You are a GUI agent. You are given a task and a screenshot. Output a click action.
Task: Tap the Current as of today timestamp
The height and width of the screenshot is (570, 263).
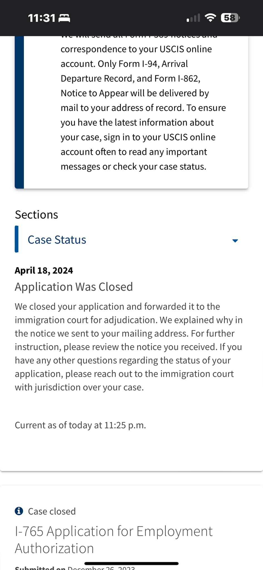pyautogui.click(x=80, y=425)
